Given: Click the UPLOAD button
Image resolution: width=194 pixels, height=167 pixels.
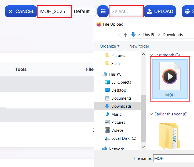Looking at the screenshot, I should tap(160, 11).
